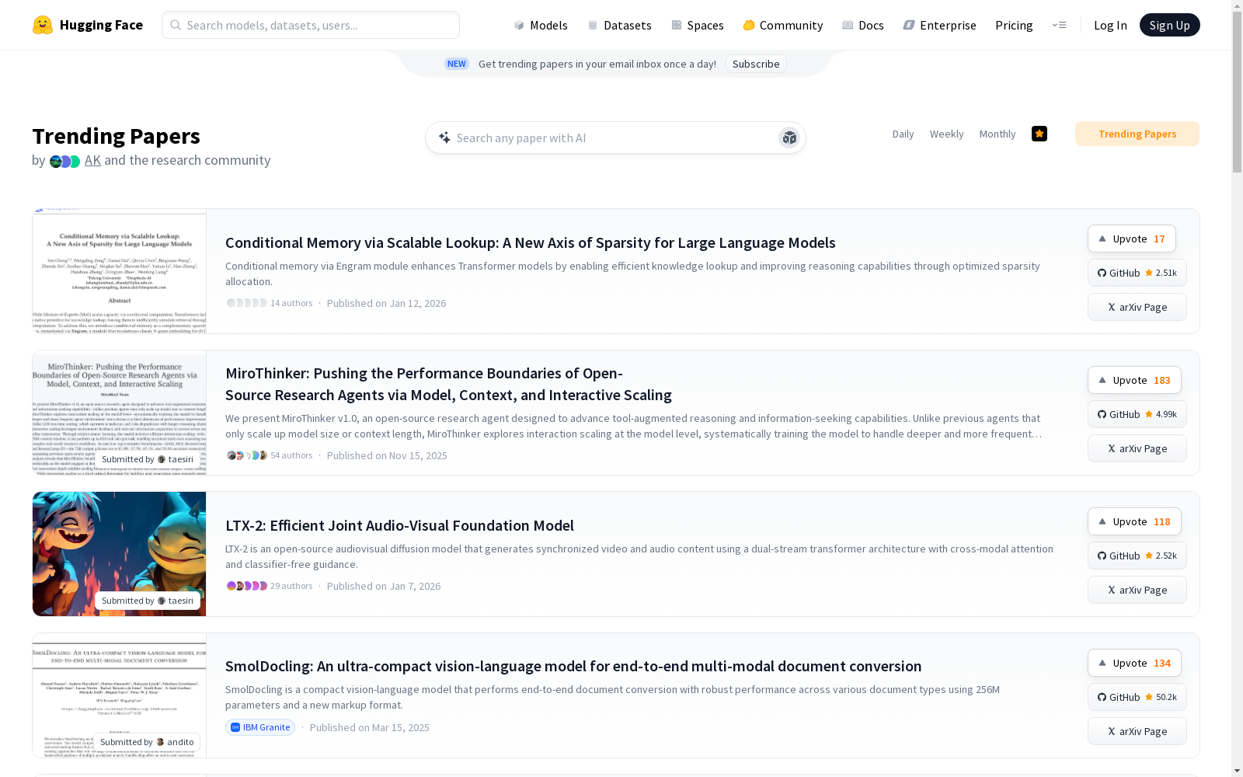Click the dice icon in AI search
Screen dimensions: 1243x777
(x=789, y=138)
